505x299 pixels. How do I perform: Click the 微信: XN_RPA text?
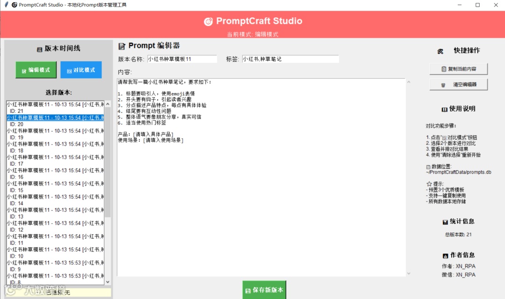click(459, 275)
